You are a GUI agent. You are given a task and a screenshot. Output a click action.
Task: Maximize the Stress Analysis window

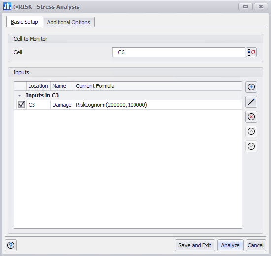click(245, 7)
